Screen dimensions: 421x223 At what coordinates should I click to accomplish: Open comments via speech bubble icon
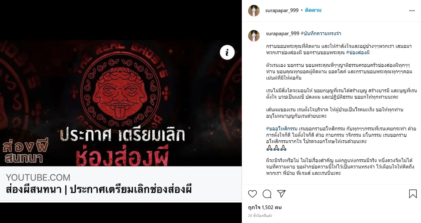tap(267, 194)
